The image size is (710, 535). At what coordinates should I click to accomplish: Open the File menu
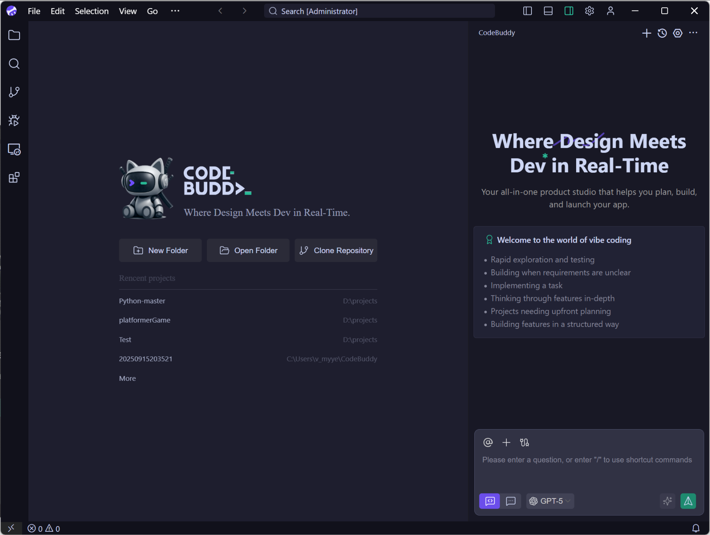point(34,11)
